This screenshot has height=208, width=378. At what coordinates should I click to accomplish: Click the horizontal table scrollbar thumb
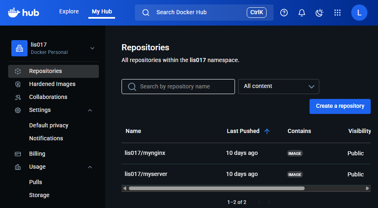(216, 188)
